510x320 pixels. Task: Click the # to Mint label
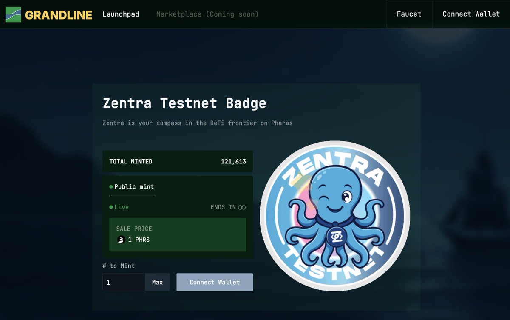point(119,266)
